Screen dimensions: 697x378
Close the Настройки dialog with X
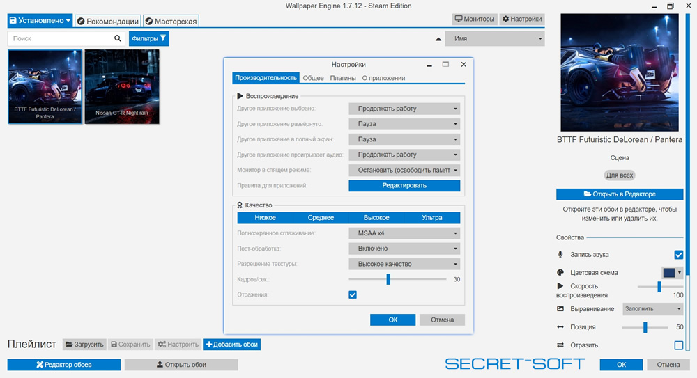point(464,65)
